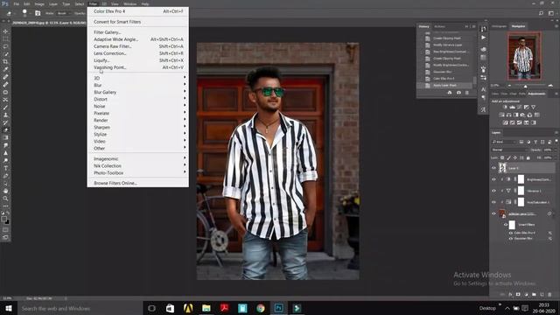Add a Brightness/Contrast adjustment

coord(505,107)
